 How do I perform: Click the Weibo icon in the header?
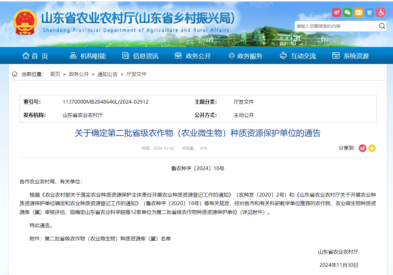click(x=337, y=13)
